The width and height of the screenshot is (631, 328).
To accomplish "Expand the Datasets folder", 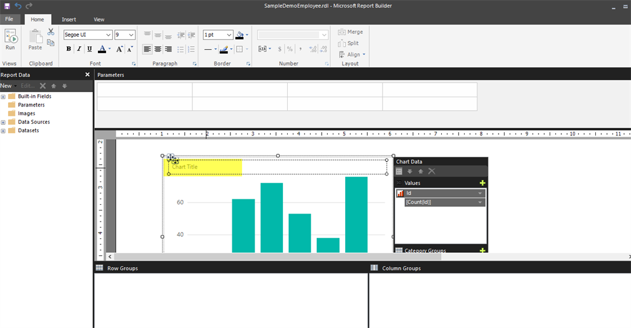I will pos(3,131).
